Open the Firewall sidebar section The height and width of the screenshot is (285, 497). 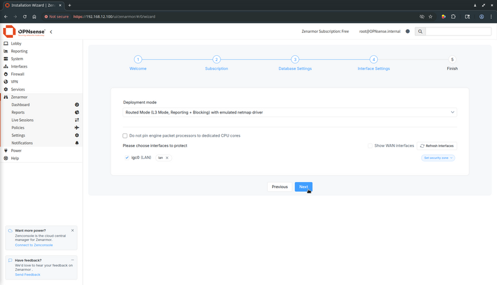tap(17, 74)
